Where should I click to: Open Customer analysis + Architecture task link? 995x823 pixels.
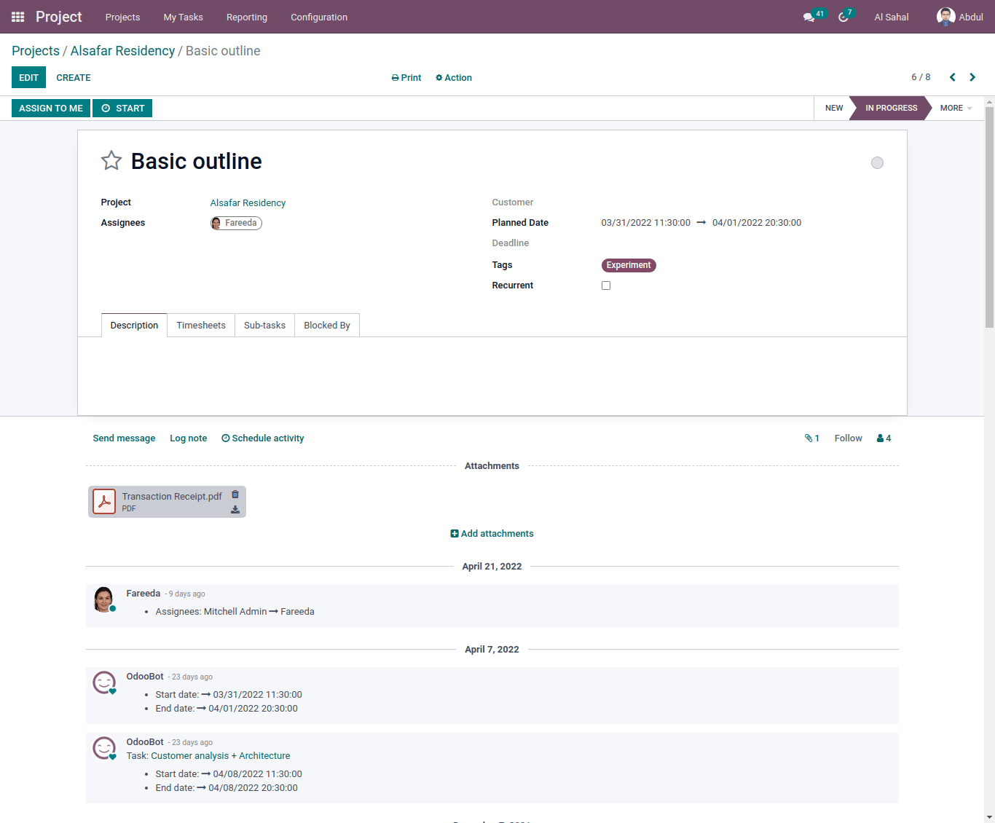pos(221,756)
